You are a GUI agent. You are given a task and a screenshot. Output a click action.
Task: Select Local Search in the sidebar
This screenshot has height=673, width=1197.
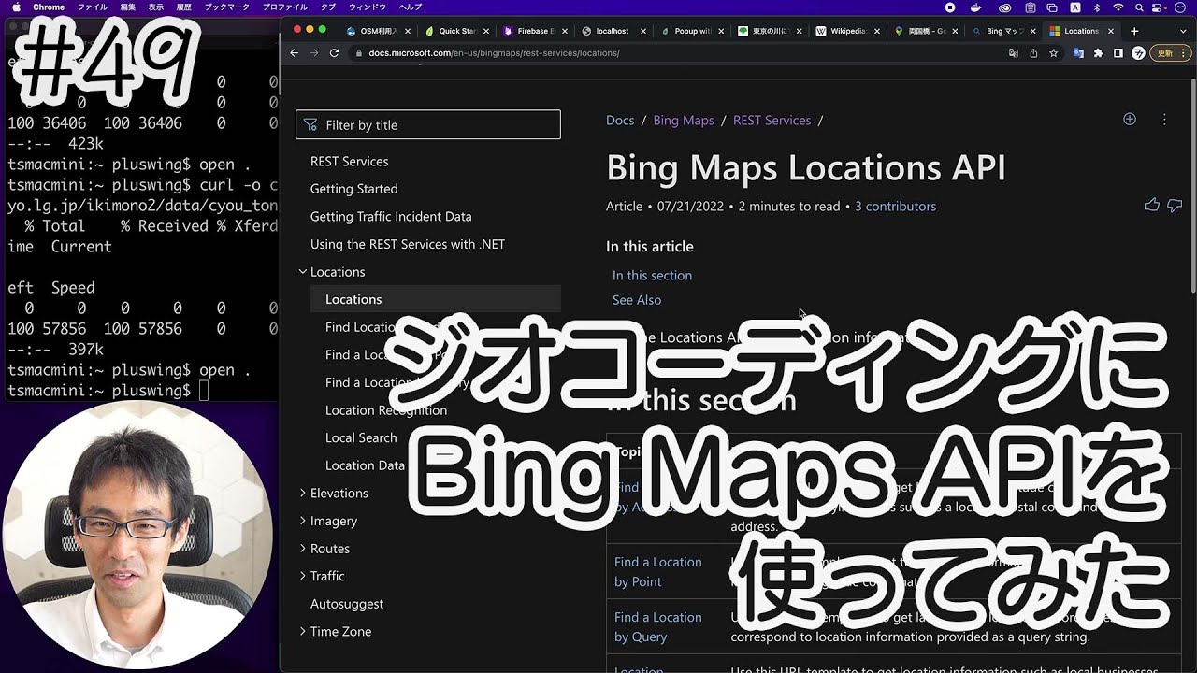pos(361,437)
